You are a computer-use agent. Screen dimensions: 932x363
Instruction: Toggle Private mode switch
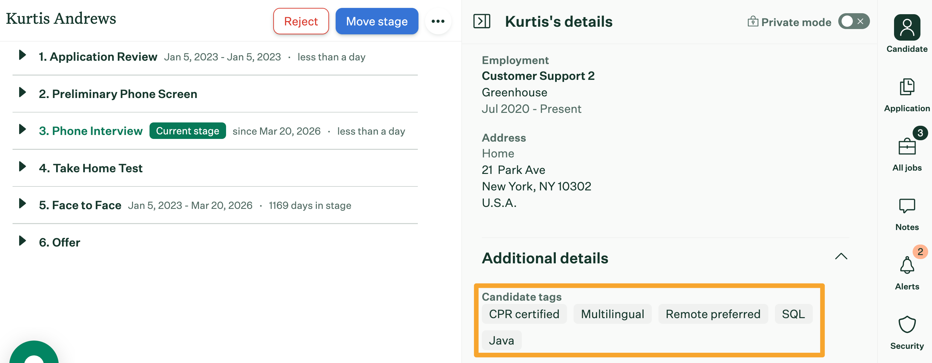tap(853, 21)
